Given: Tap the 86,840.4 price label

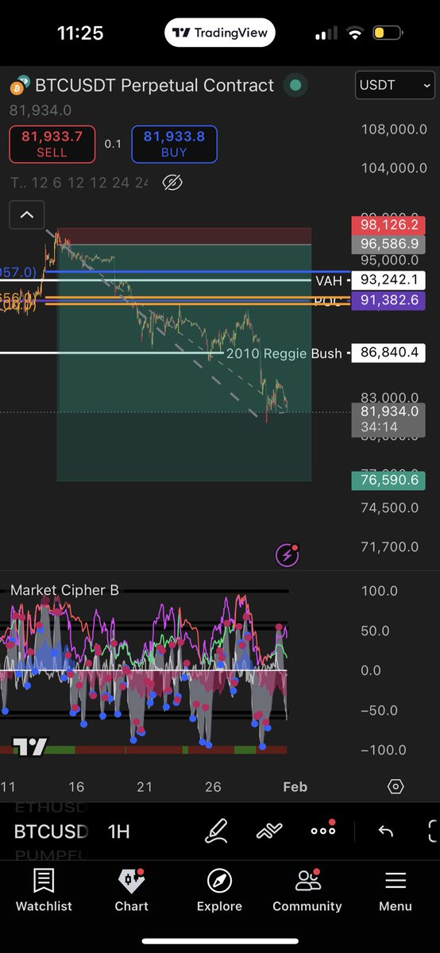Looking at the screenshot, I should [x=389, y=353].
